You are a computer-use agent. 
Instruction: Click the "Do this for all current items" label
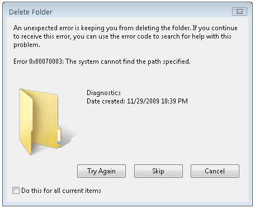(x=61, y=191)
